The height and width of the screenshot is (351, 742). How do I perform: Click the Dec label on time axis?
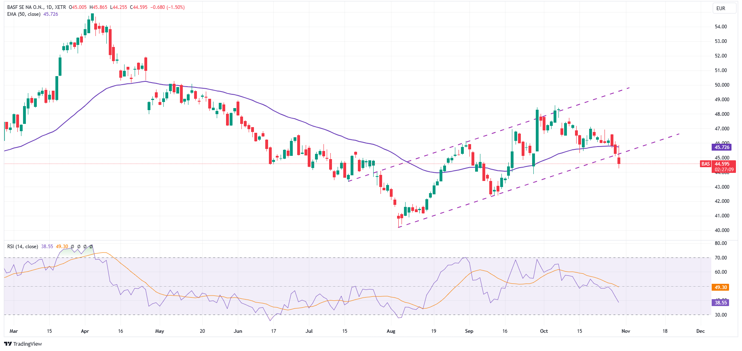pyautogui.click(x=701, y=331)
